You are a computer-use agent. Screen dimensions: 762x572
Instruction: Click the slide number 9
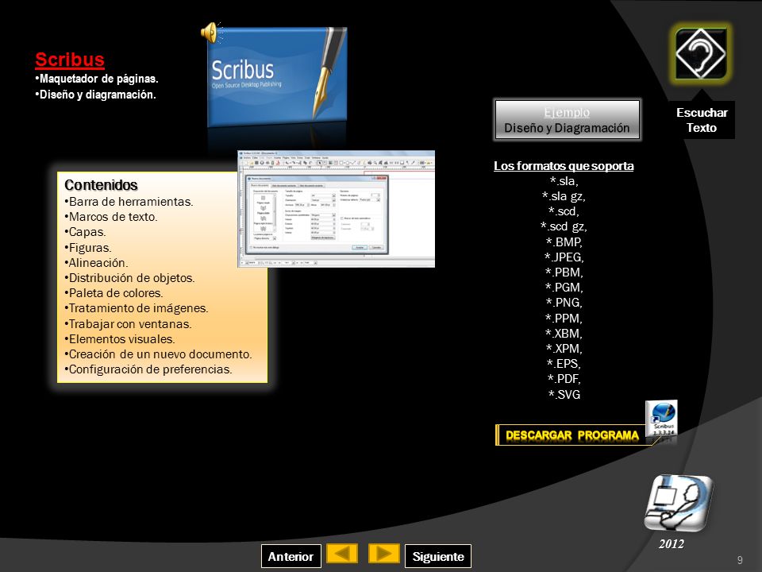(x=740, y=560)
